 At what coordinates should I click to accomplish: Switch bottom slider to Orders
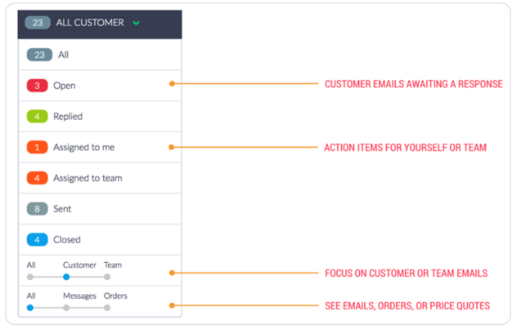point(107,308)
